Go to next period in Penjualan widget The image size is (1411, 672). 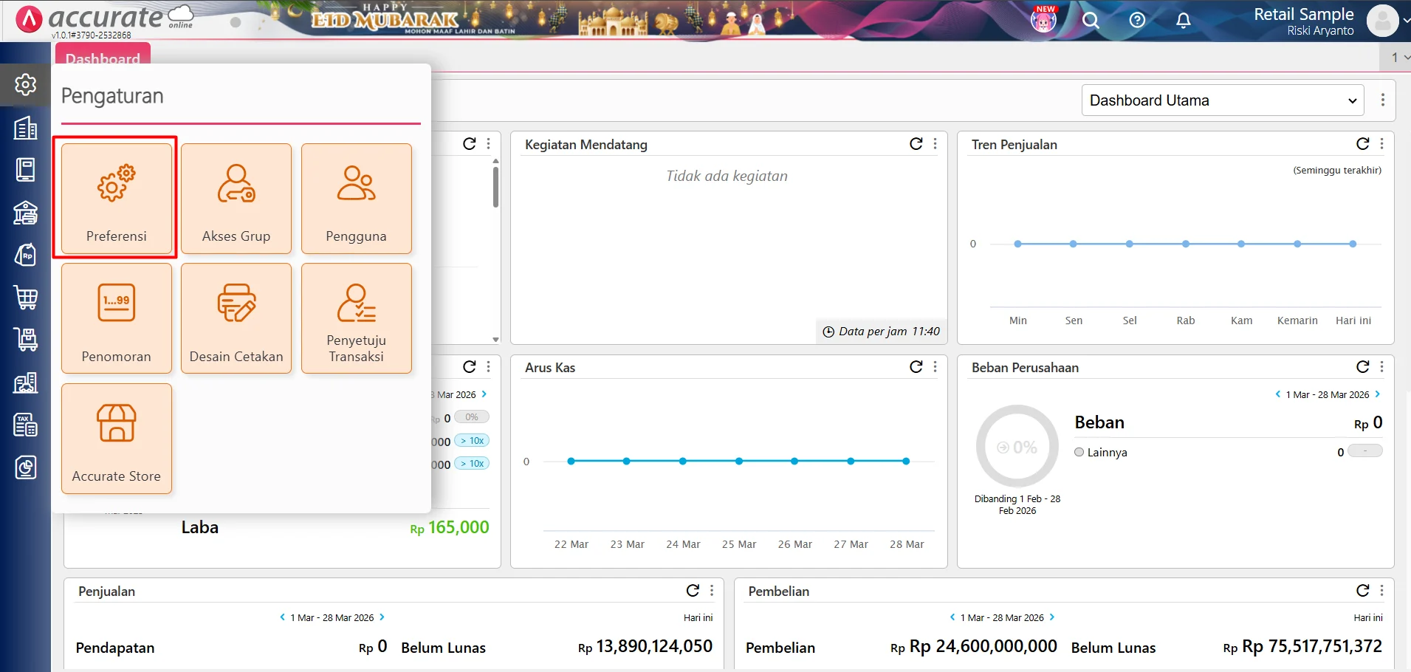[382, 617]
